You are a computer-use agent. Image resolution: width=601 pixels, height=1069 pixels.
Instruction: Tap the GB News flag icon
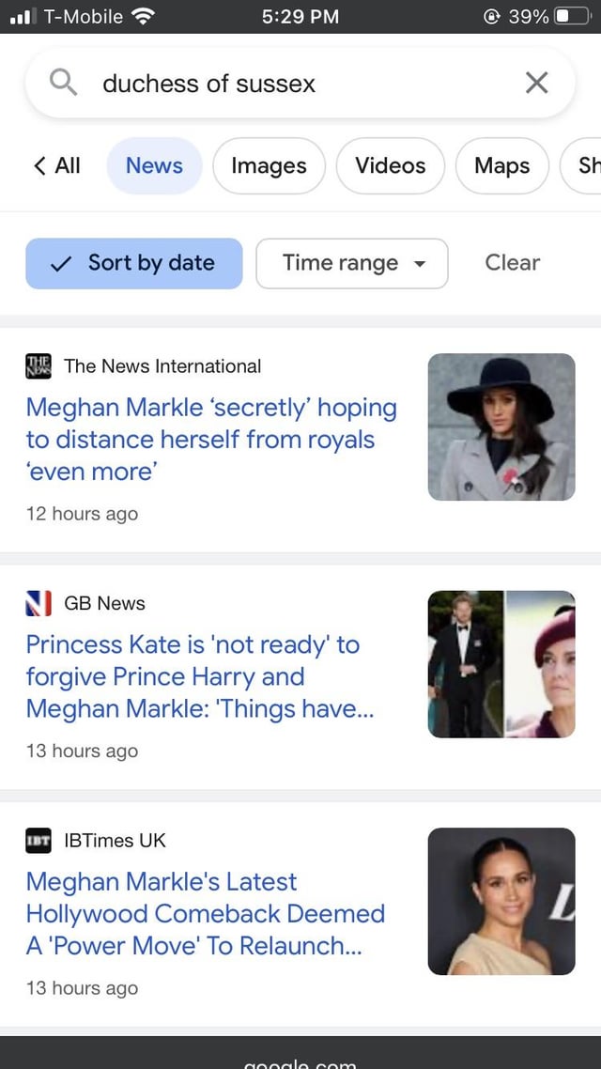tap(39, 603)
